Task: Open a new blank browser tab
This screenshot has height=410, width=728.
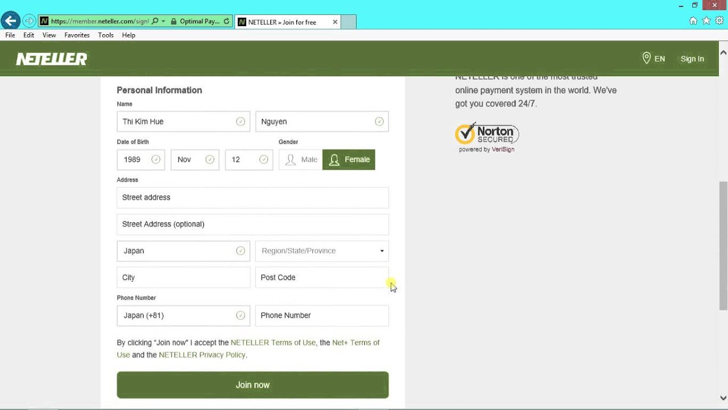Action: tap(349, 22)
